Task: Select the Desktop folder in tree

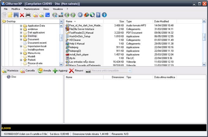Action: click(32, 36)
